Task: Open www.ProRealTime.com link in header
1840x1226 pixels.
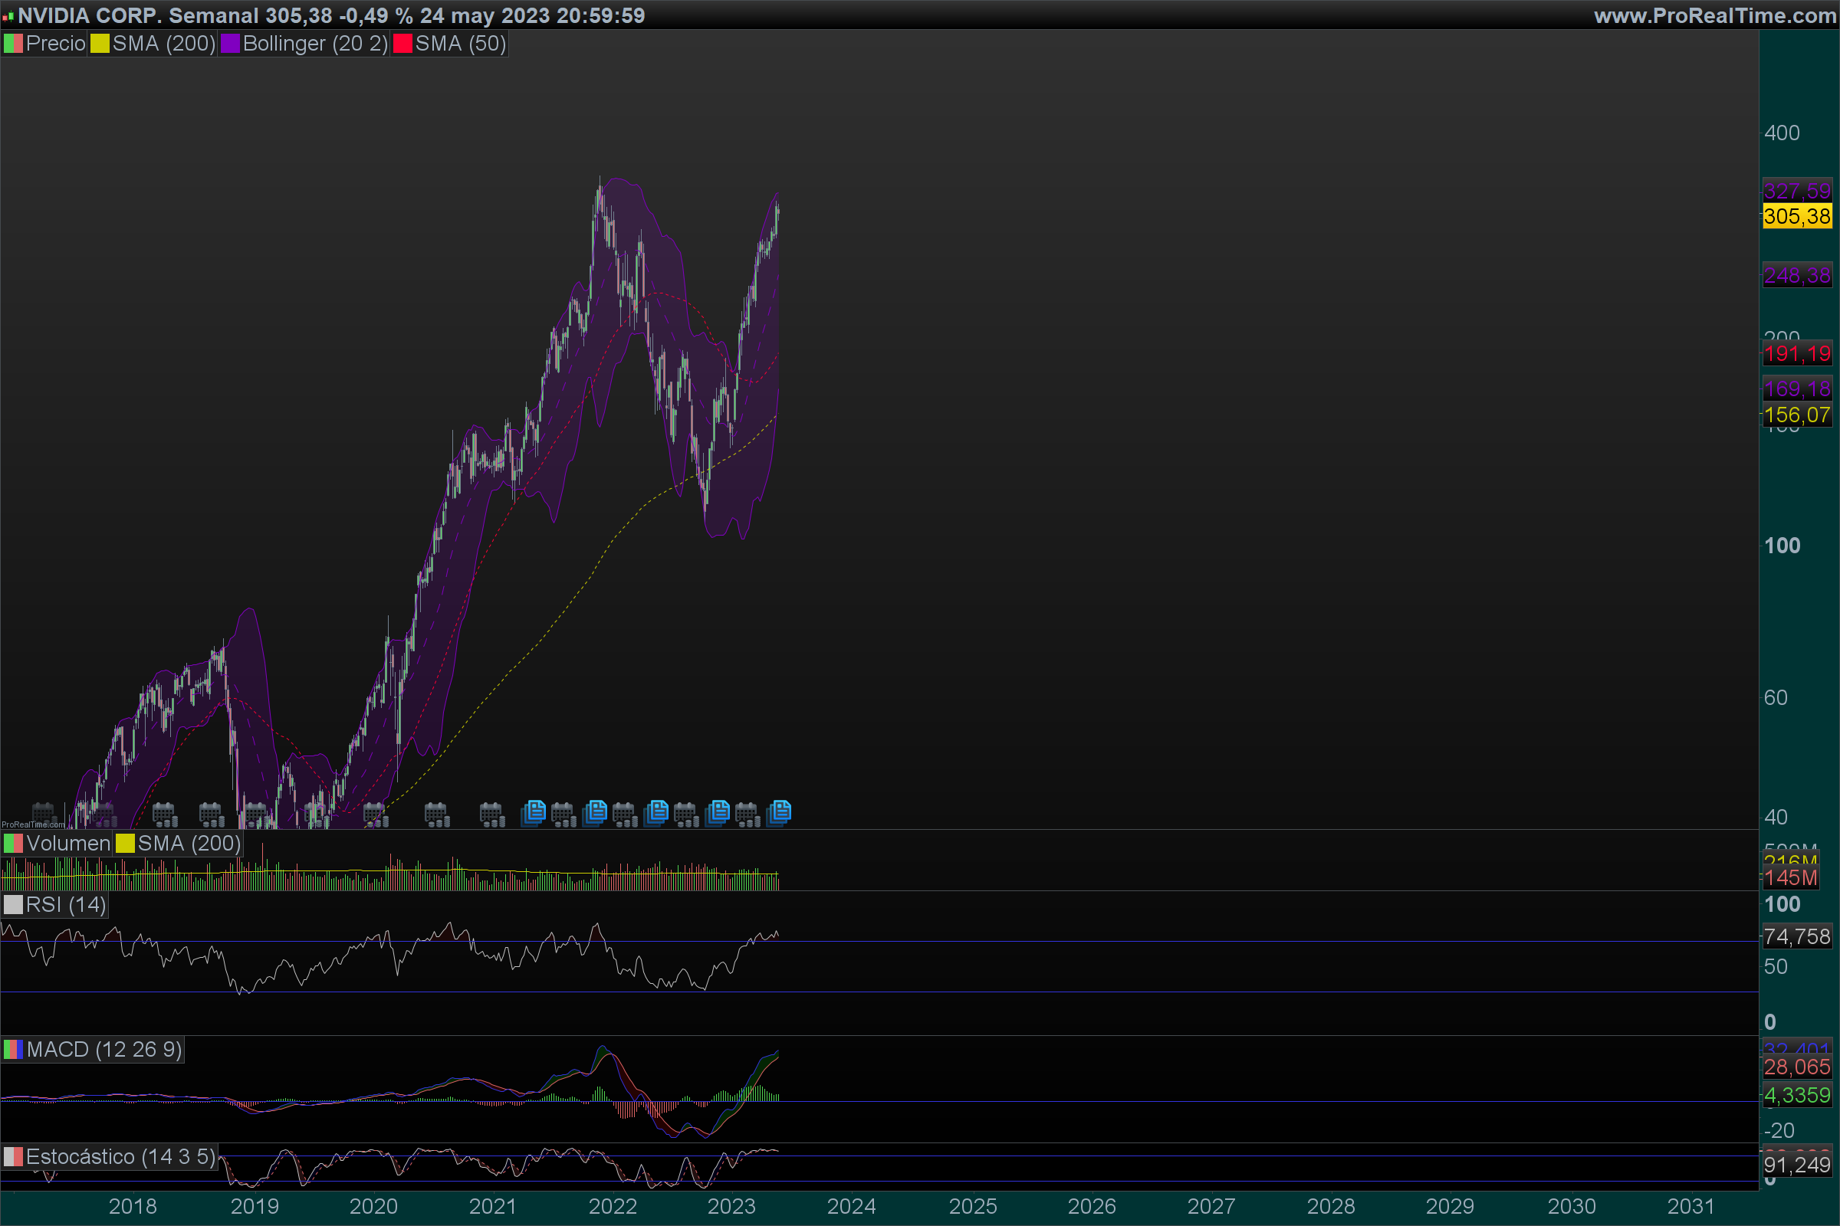Action: click(1714, 15)
